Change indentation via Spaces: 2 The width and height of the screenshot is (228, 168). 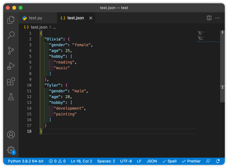pos(106,161)
